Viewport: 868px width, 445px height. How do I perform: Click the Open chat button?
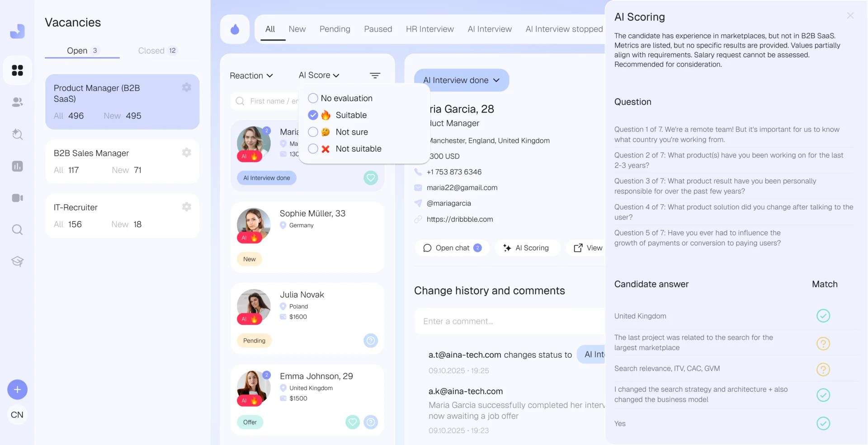click(x=452, y=248)
